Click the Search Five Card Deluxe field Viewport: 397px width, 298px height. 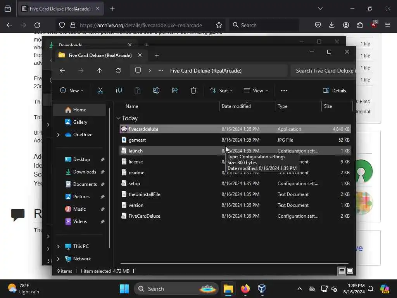(x=323, y=71)
